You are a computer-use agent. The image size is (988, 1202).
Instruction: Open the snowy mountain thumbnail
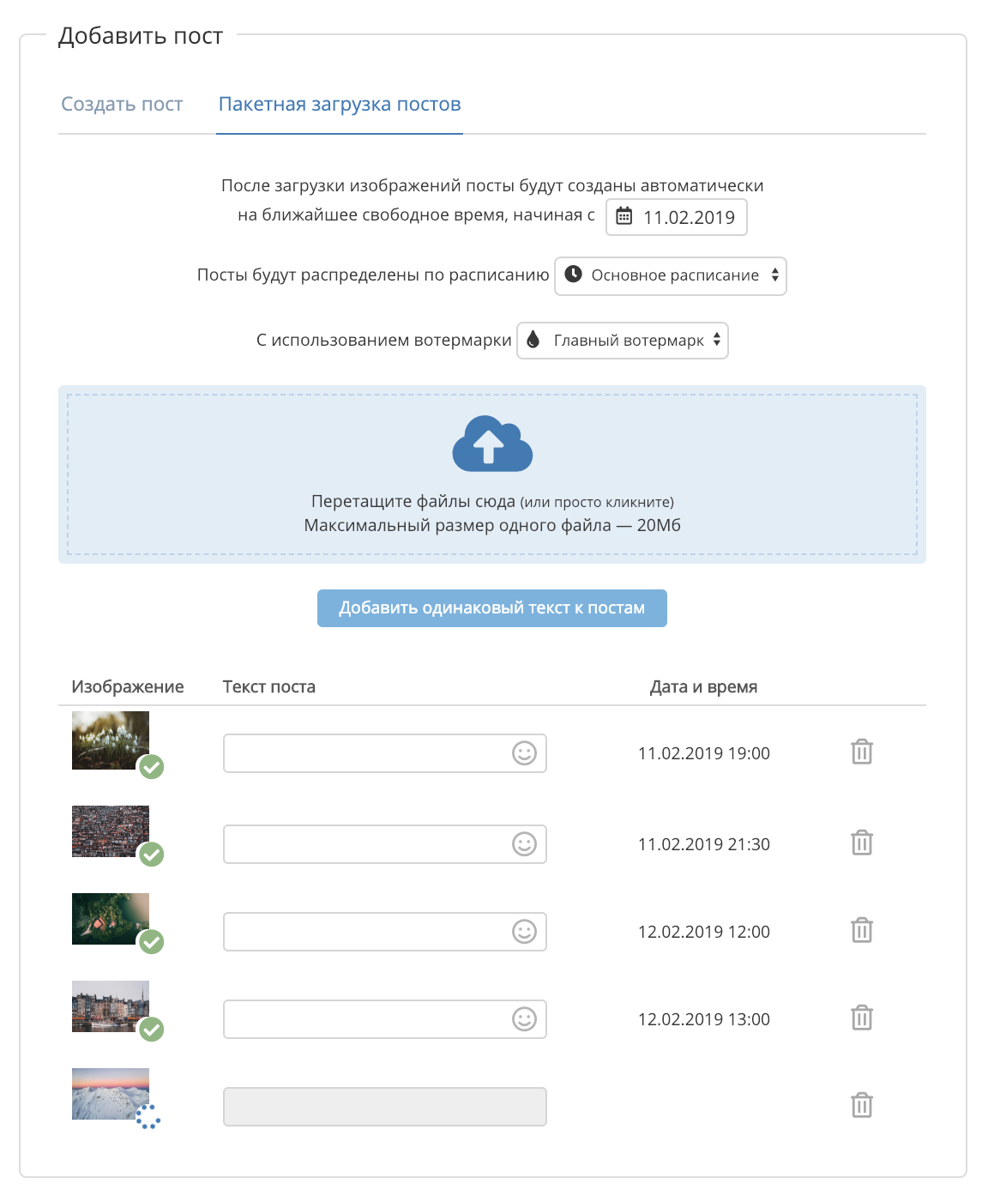(111, 1094)
